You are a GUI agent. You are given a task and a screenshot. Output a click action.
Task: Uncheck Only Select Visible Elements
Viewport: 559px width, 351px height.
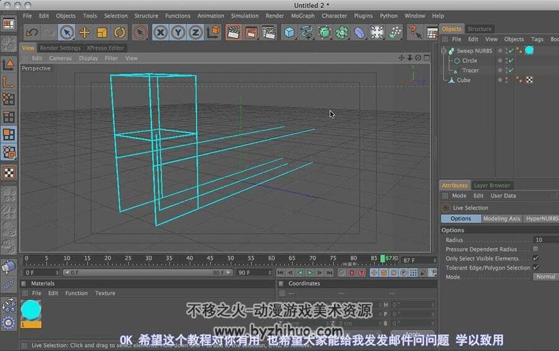point(536,258)
